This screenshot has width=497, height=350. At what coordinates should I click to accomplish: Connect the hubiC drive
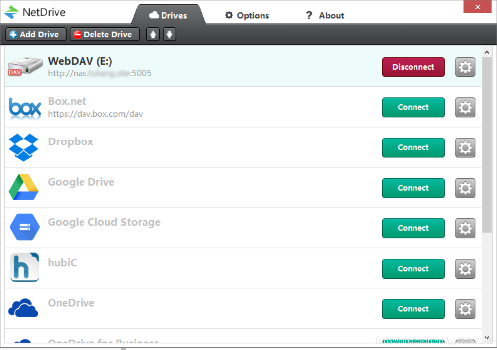click(x=413, y=268)
